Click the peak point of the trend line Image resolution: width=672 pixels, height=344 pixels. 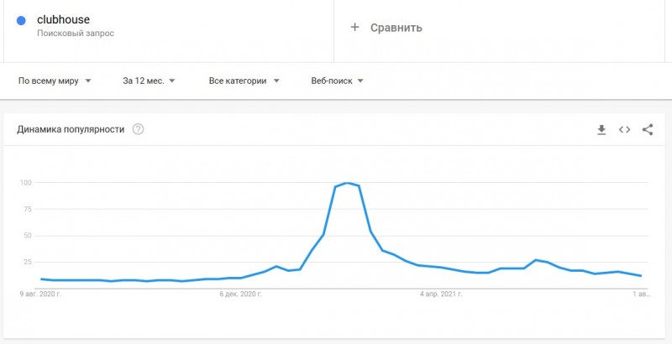pyautogui.click(x=347, y=183)
